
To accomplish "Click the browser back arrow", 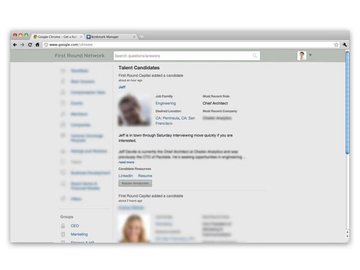I will tap(15, 45).
